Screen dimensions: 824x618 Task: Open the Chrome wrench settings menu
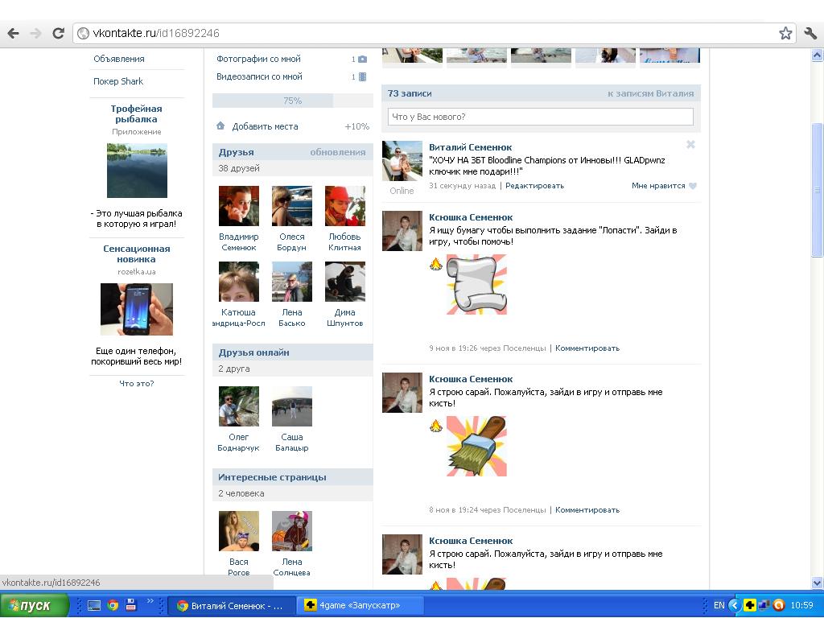810,33
